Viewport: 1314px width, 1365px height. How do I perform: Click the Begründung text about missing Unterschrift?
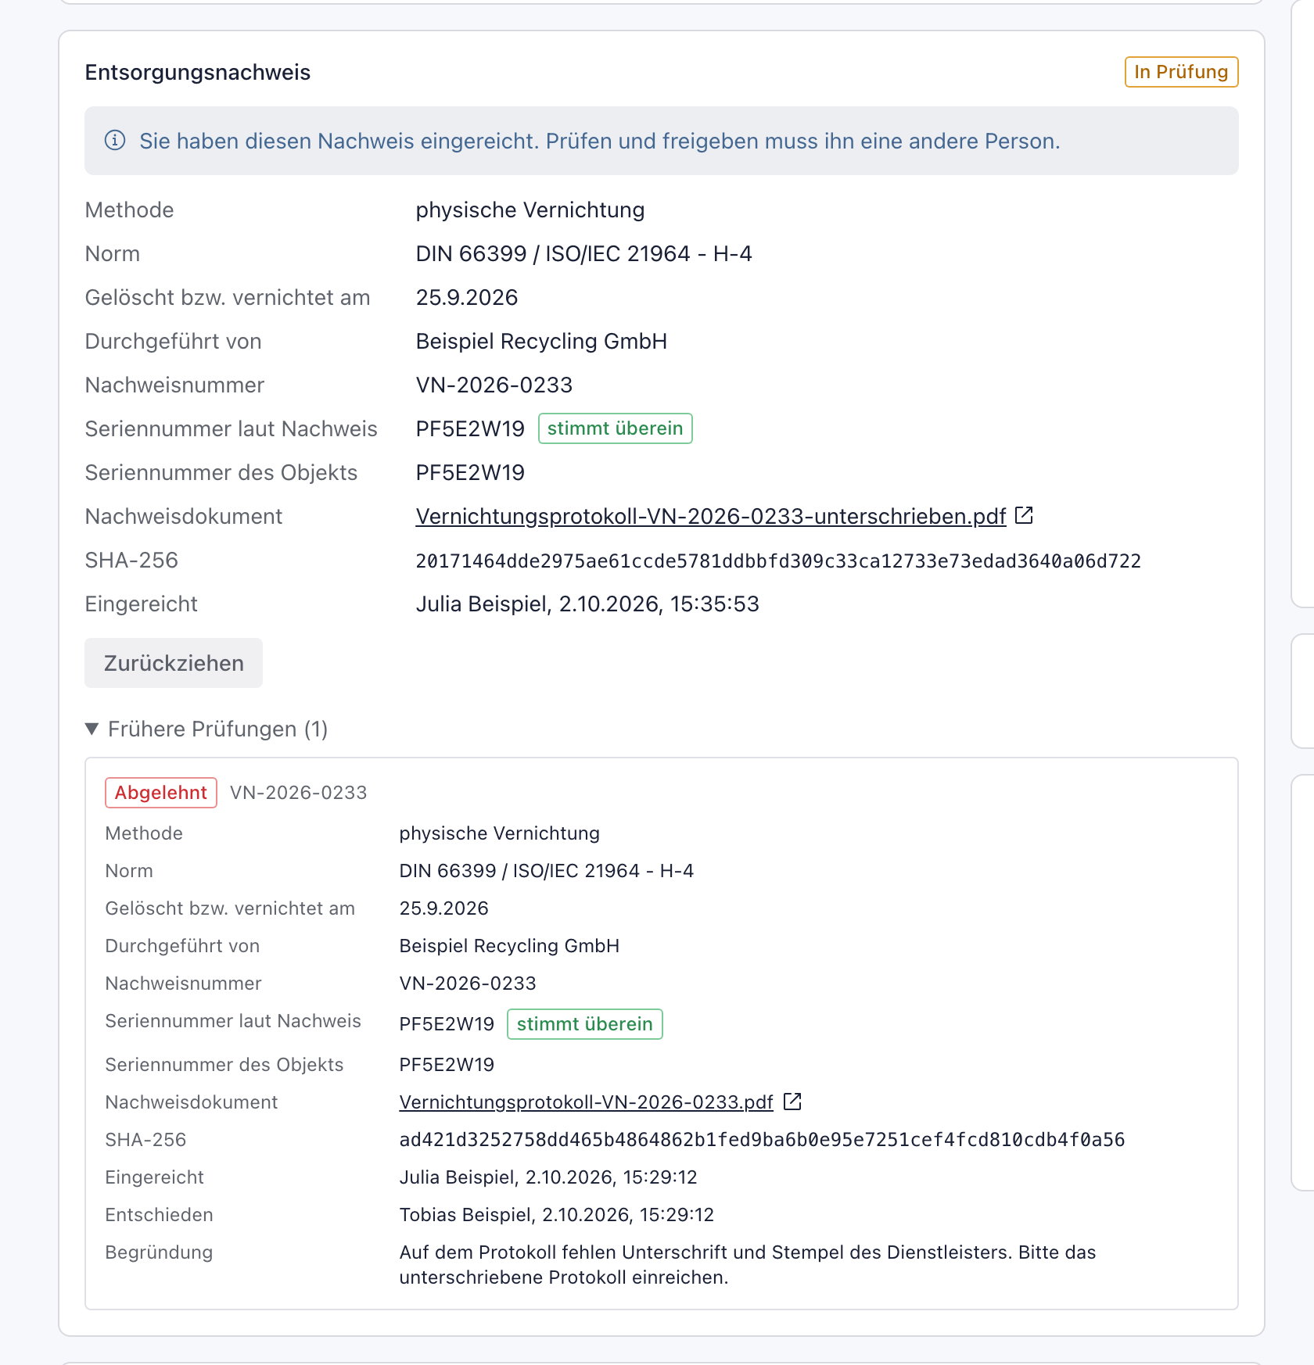[747, 1265]
